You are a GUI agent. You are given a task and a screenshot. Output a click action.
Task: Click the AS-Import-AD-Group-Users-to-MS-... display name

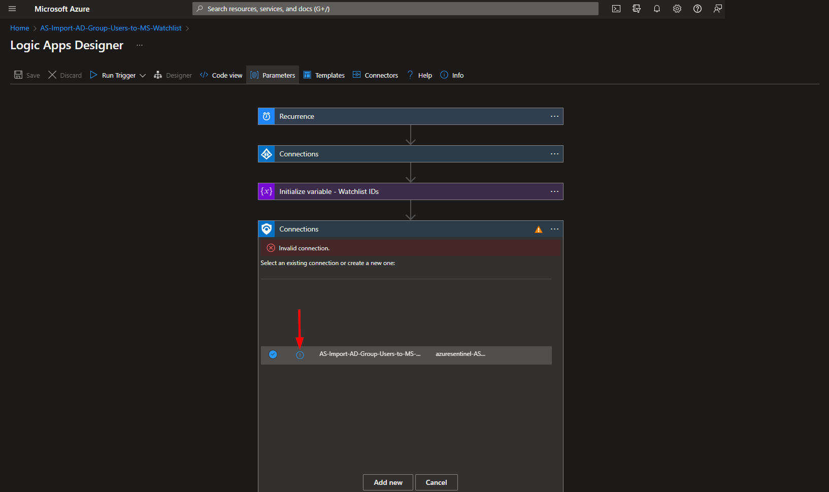tap(370, 354)
